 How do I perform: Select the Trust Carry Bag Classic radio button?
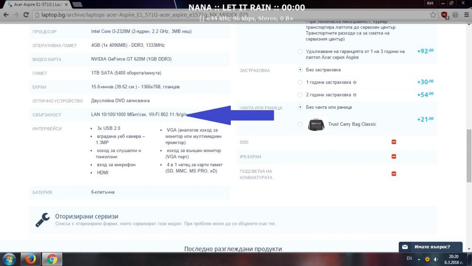pos(300,124)
